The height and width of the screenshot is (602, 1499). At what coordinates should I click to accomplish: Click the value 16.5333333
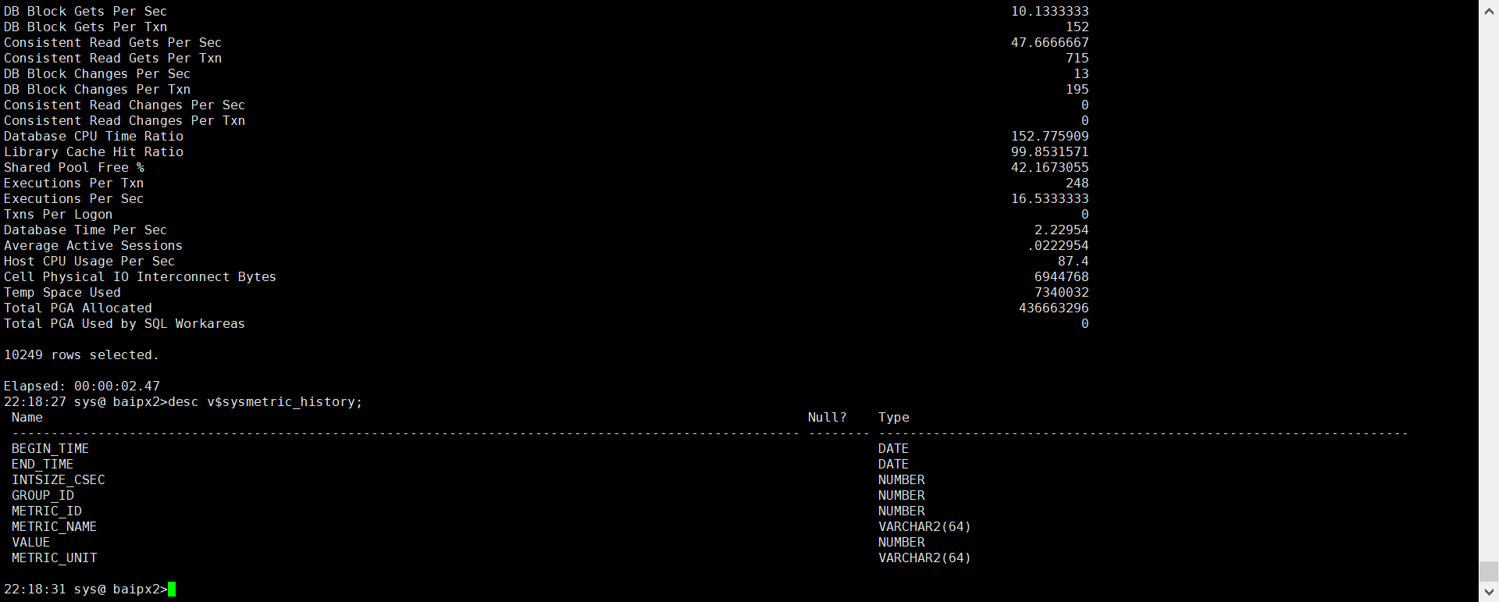pos(1050,199)
